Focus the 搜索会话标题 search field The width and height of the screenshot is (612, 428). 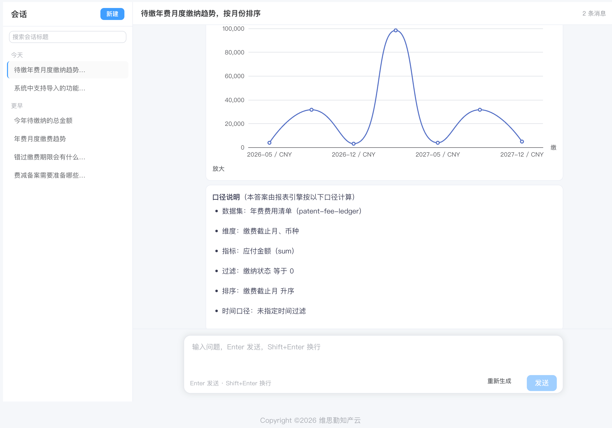[67, 37]
